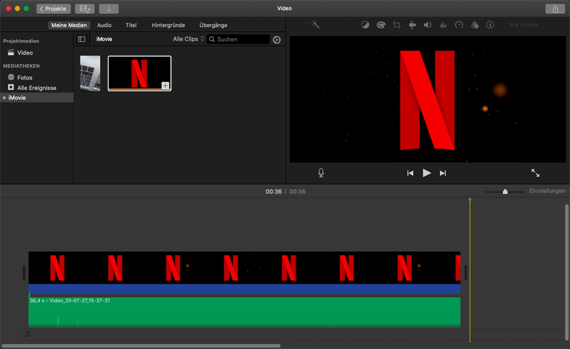
Task: Select Alle Ereignisse
Action: [x=36, y=87]
